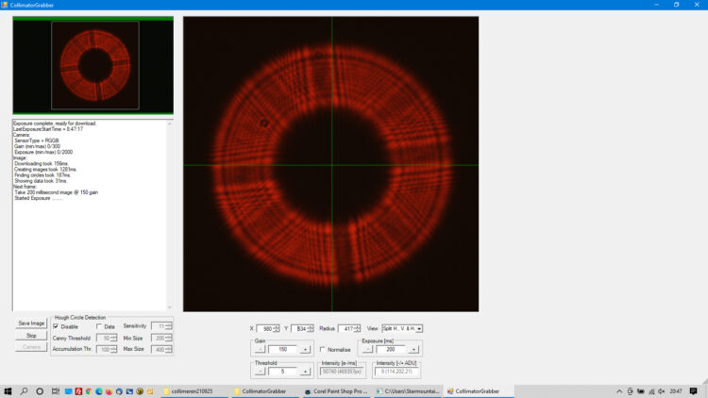Image resolution: width=708 pixels, height=398 pixels.
Task: Increase Threshold with plus button
Action: 305,372
